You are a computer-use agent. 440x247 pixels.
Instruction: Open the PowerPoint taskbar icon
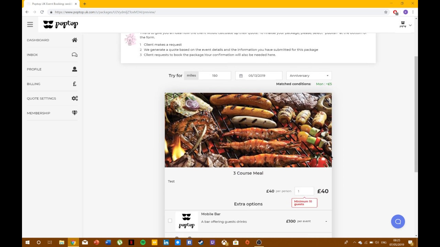[96, 243]
